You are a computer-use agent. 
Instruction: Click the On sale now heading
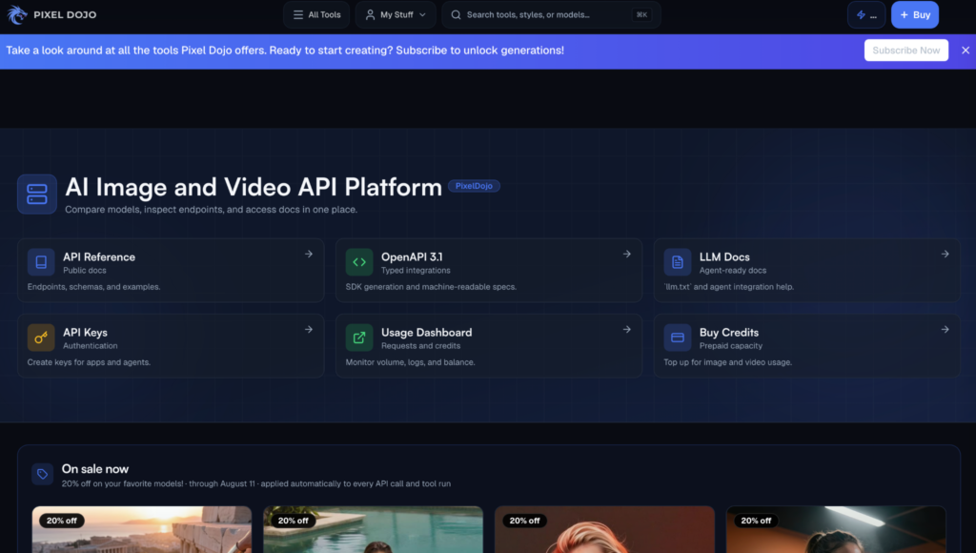pos(95,469)
